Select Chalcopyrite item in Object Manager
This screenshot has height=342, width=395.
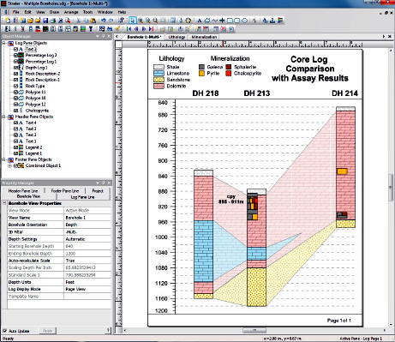pos(37,111)
